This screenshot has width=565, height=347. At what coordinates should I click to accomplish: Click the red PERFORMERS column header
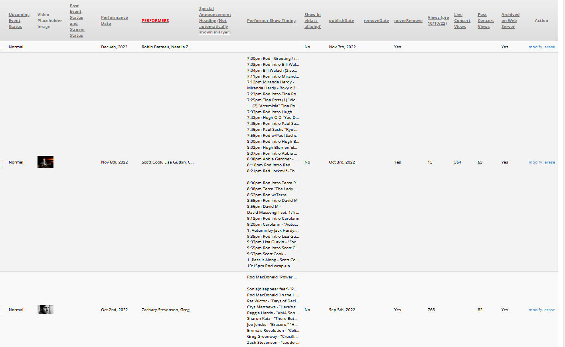tap(155, 21)
